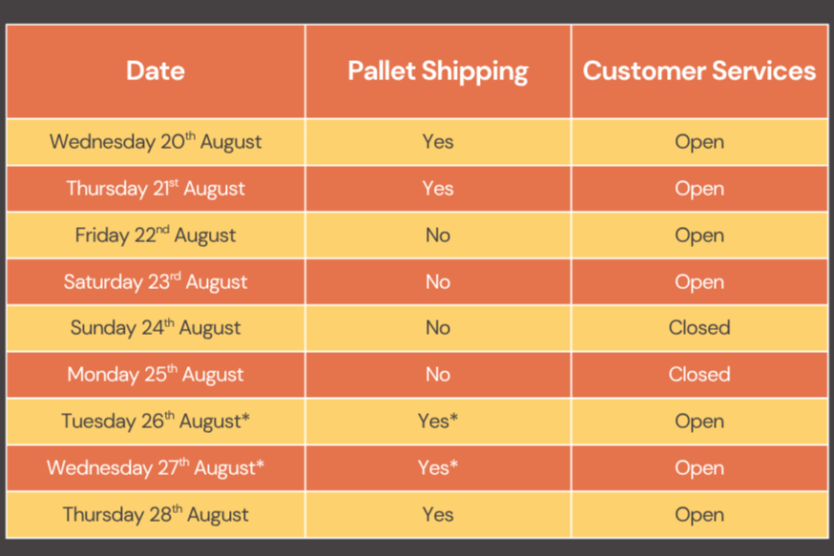The width and height of the screenshot is (834, 556).
Task: Click the Date column header
Action: pyautogui.click(x=156, y=71)
